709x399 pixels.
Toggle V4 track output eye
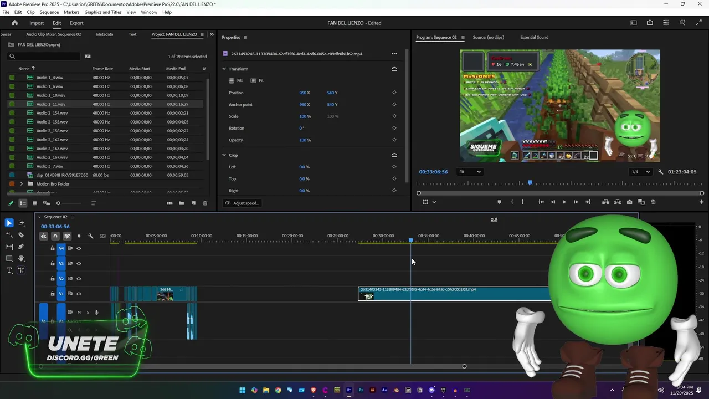79,248
